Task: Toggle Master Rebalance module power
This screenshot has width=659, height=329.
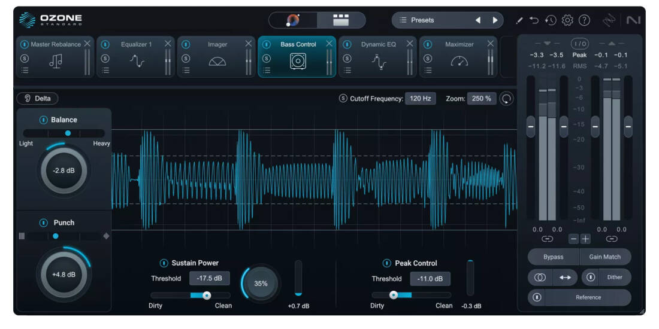Action: pos(25,44)
